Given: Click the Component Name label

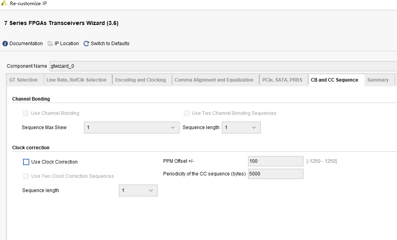Looking at the screenshot, I should click(27, 66).
